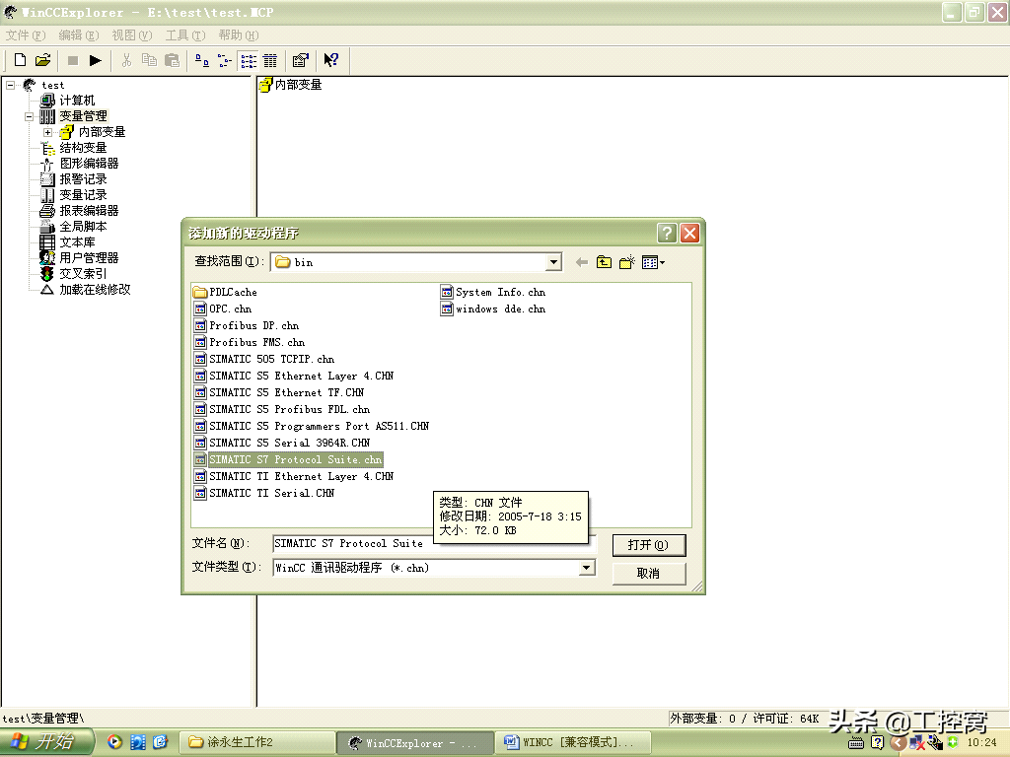The width and height of the screenshot is (1010, 757).
Task: Click the 打开 button
Action: tap(648, 545)
